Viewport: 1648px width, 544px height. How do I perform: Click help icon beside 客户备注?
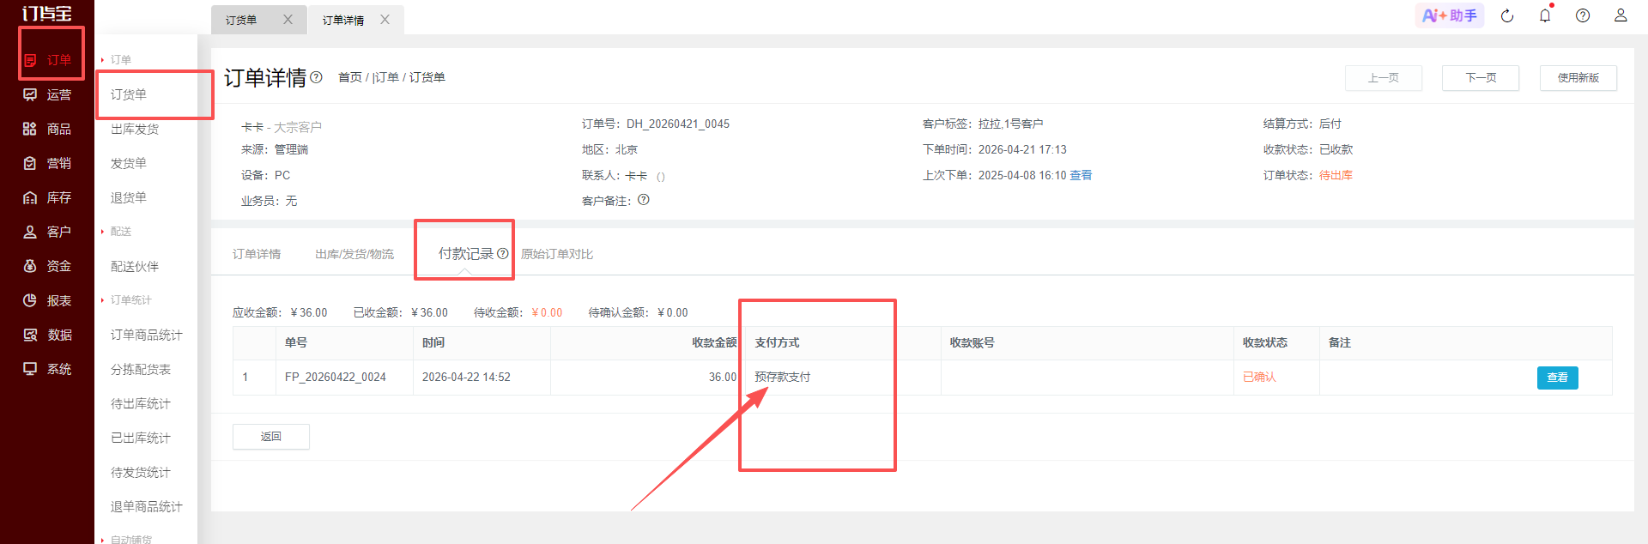click(644, 200)
